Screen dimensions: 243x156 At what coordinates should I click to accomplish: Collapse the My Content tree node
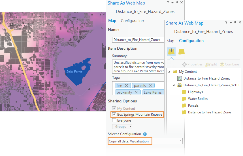pyautogui.click(x=169, y=72)
